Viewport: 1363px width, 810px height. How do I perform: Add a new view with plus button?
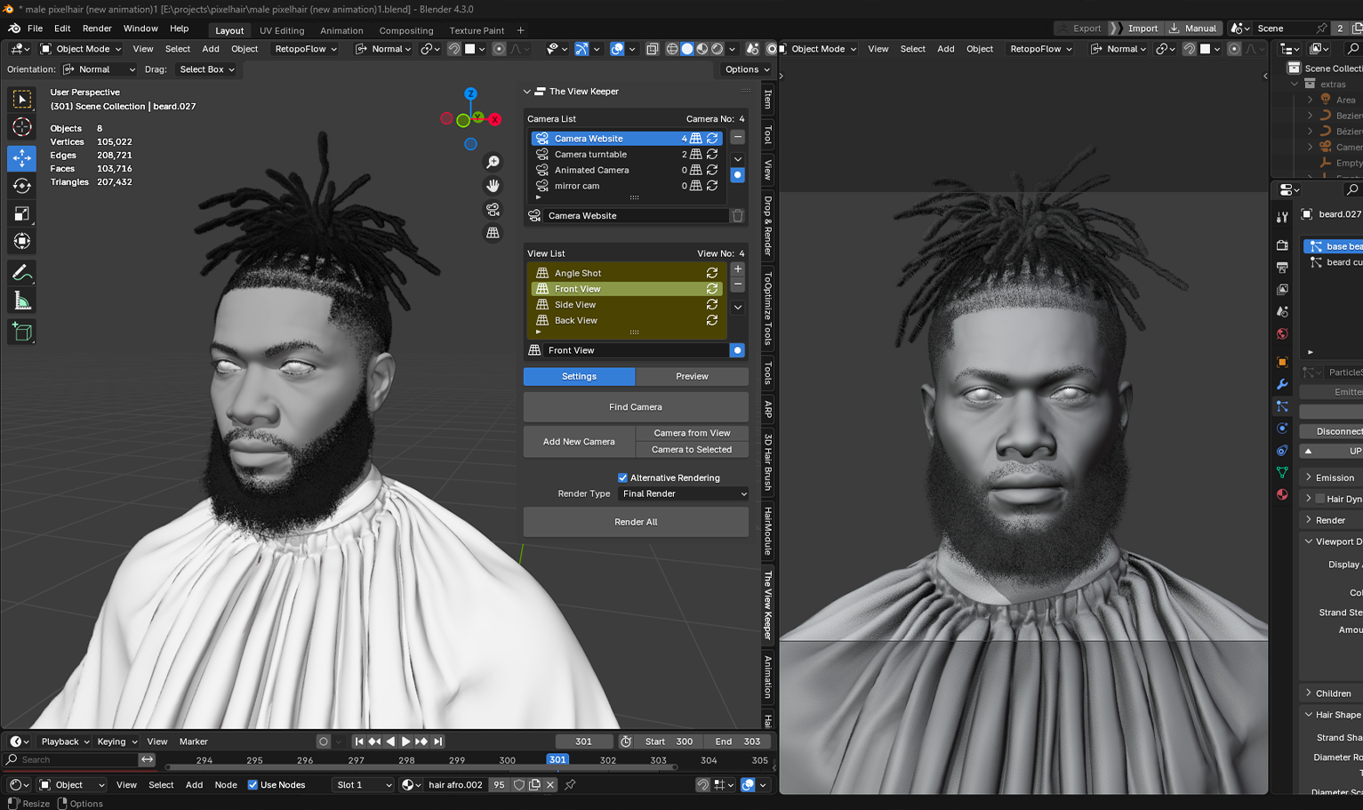click(x=738, y=269)
